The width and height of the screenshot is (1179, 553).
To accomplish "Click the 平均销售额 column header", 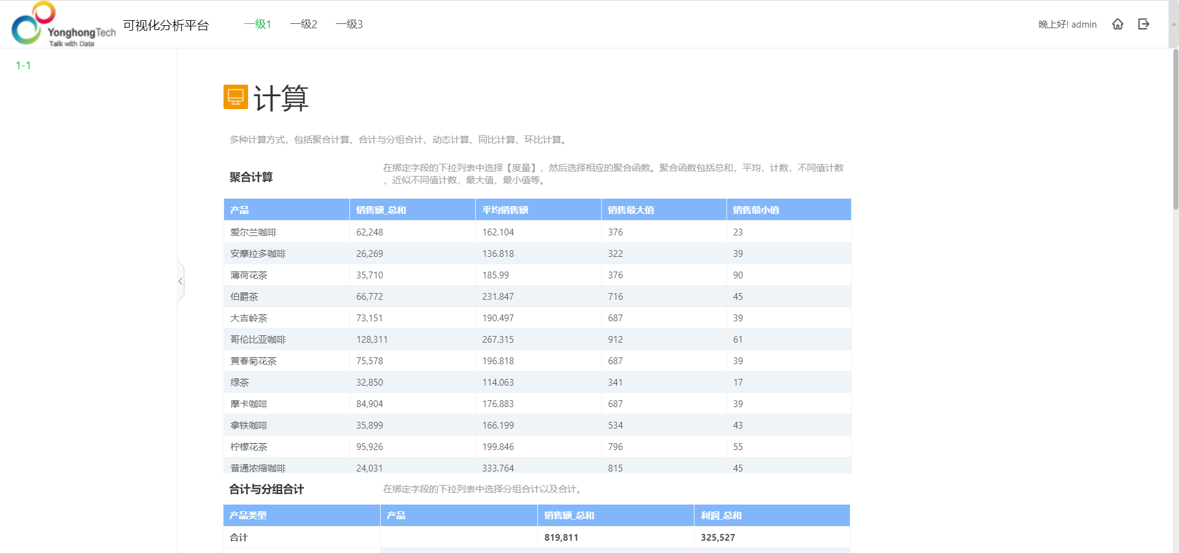I will [x=505, y=210].
